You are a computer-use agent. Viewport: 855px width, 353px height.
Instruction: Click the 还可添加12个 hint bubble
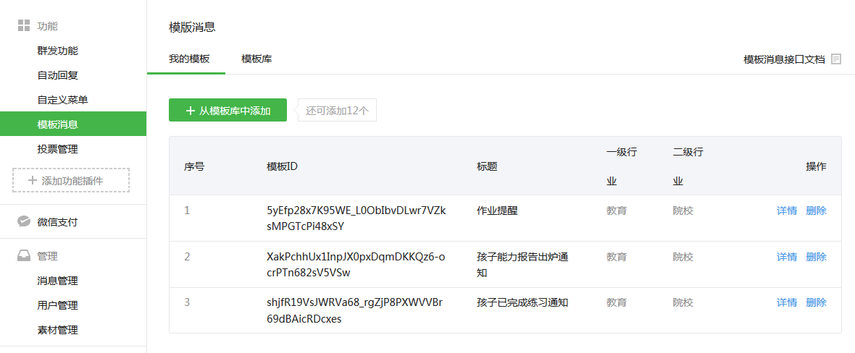tap(337, 111)
